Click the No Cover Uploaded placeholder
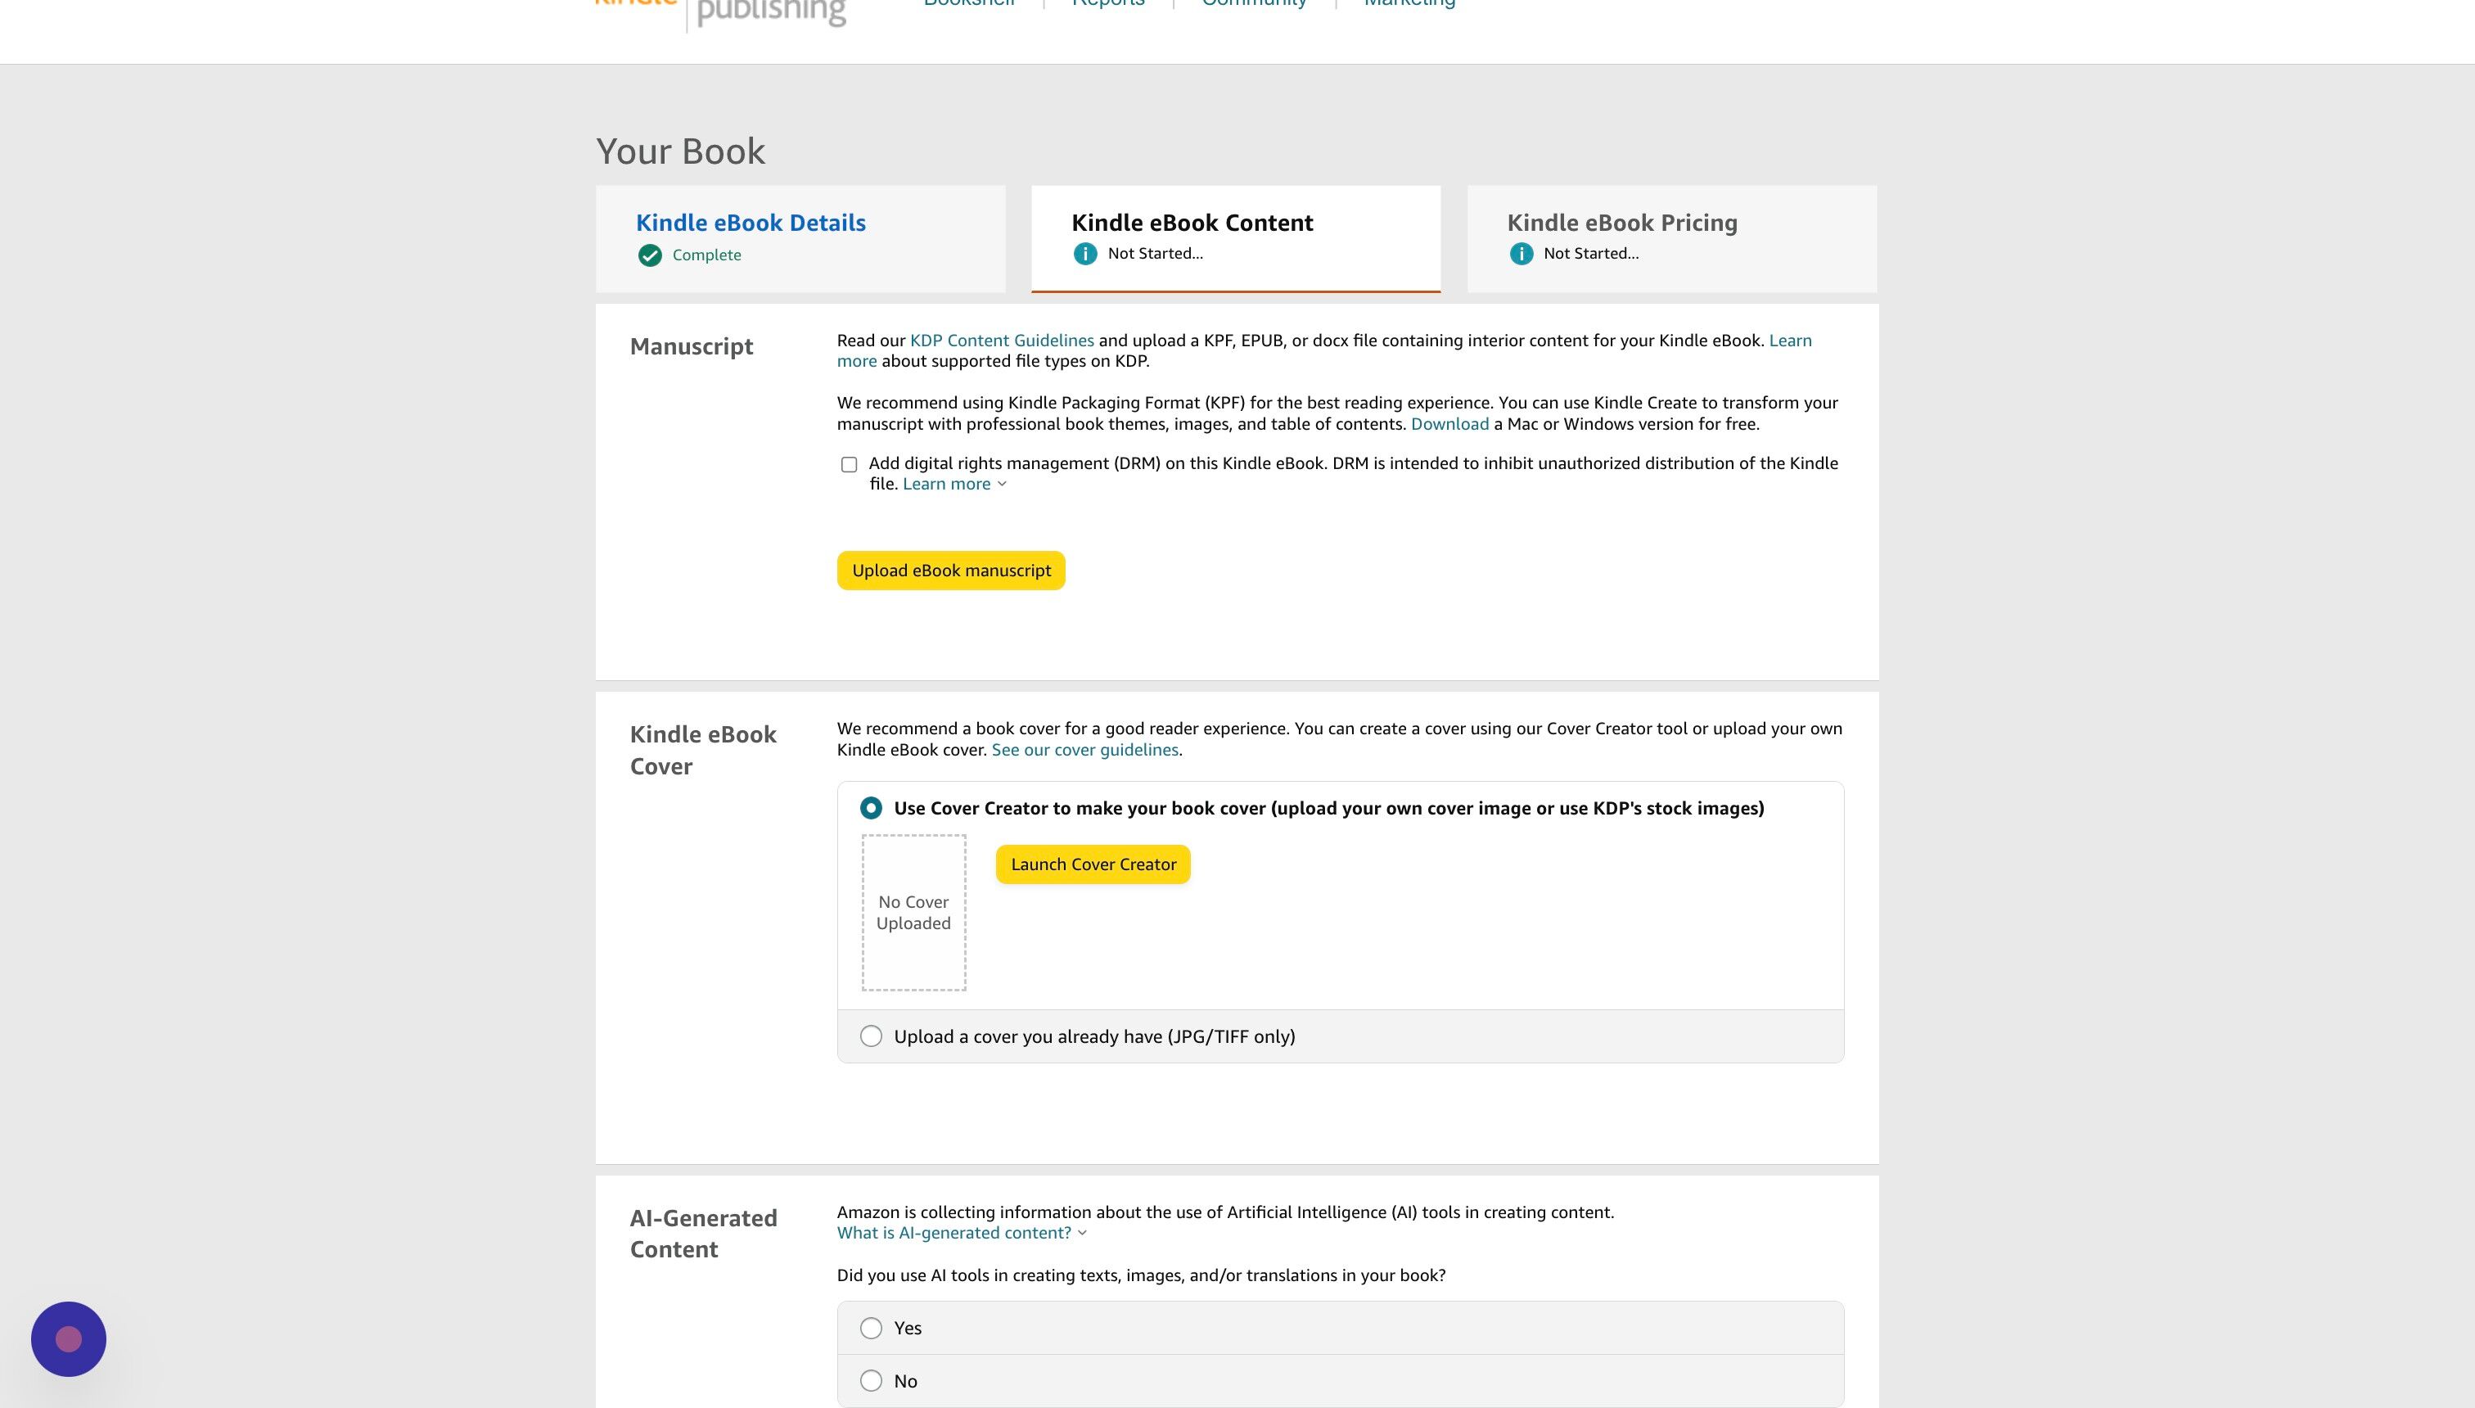2475x1408 pixels. coord(913,913)
